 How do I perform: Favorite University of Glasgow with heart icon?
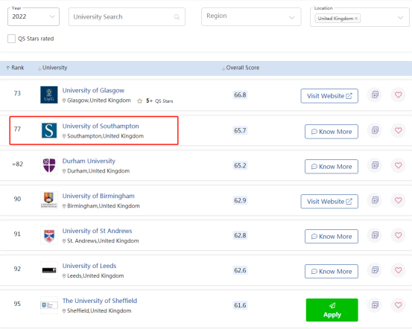tap(399, 95)
